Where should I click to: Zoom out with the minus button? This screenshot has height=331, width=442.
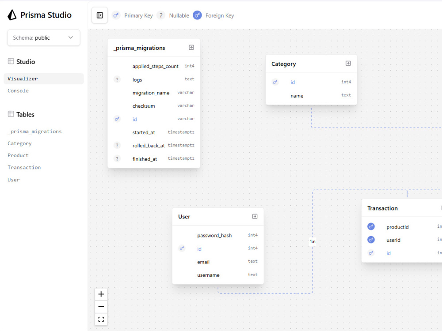click(101, 307)
